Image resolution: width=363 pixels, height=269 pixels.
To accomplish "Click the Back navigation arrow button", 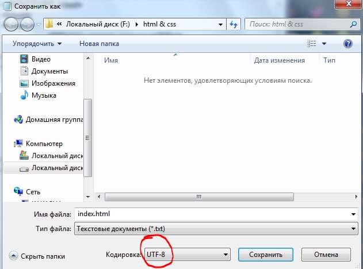I will (x=11, y=24).
